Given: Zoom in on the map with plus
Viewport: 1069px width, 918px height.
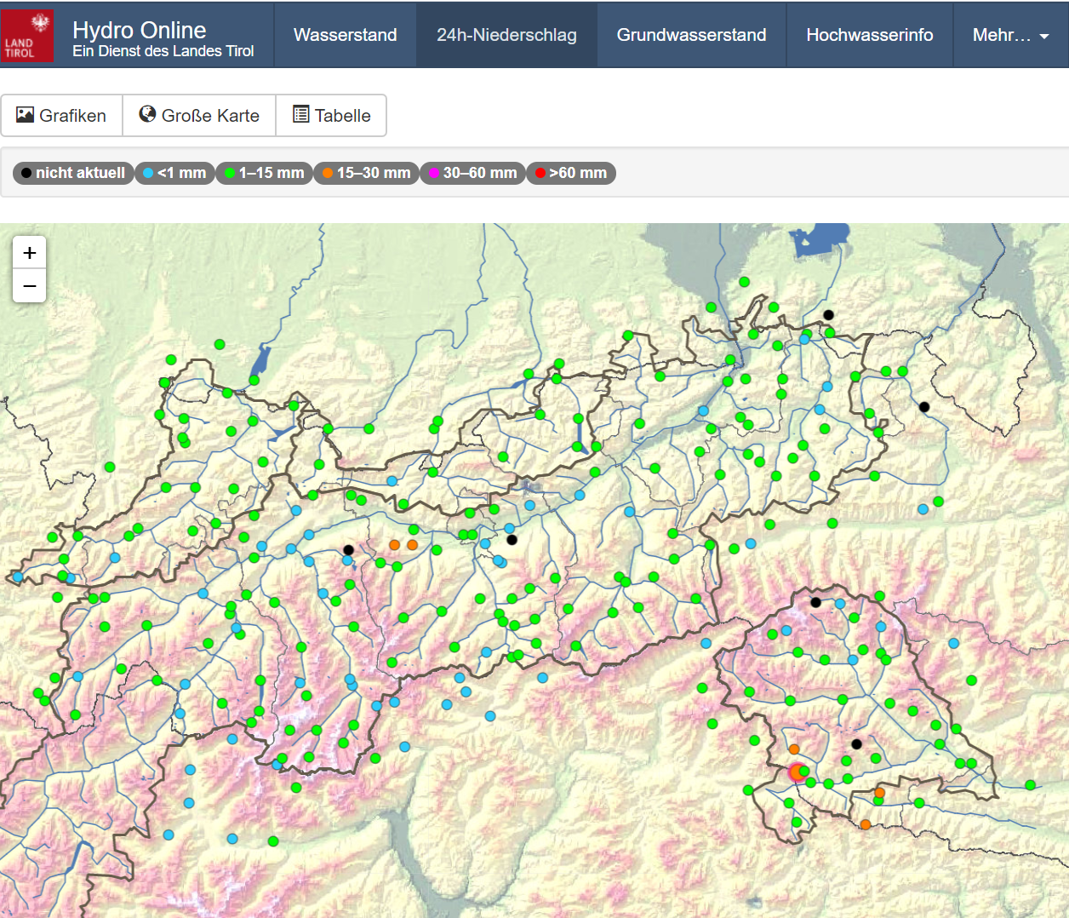Looking at the screenshot, I should 30,253.
